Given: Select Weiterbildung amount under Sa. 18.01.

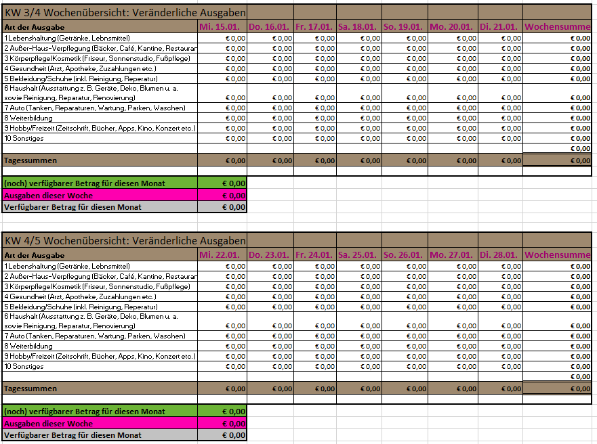Looking at the screenshot, I should (x=359, y=118).
